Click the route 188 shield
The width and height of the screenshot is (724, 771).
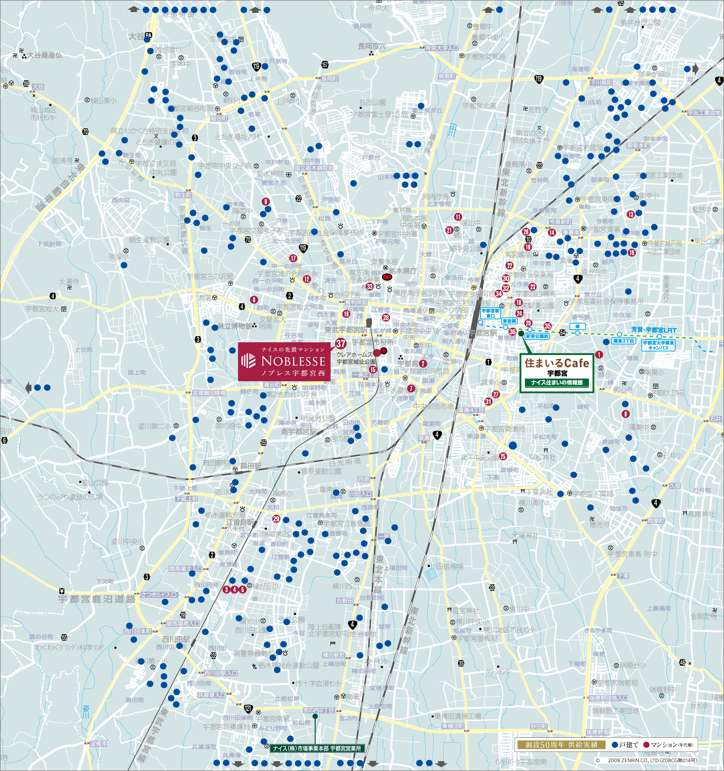[x=26, y=83]
